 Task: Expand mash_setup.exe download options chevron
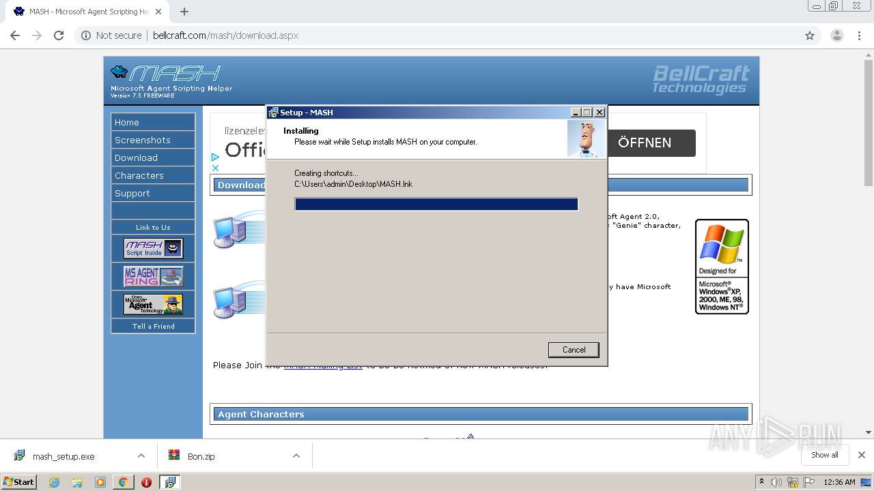141,456
